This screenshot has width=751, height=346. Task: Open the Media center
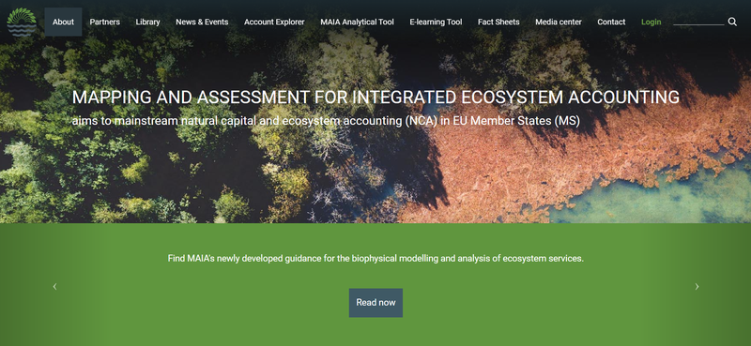pos(559,22)
